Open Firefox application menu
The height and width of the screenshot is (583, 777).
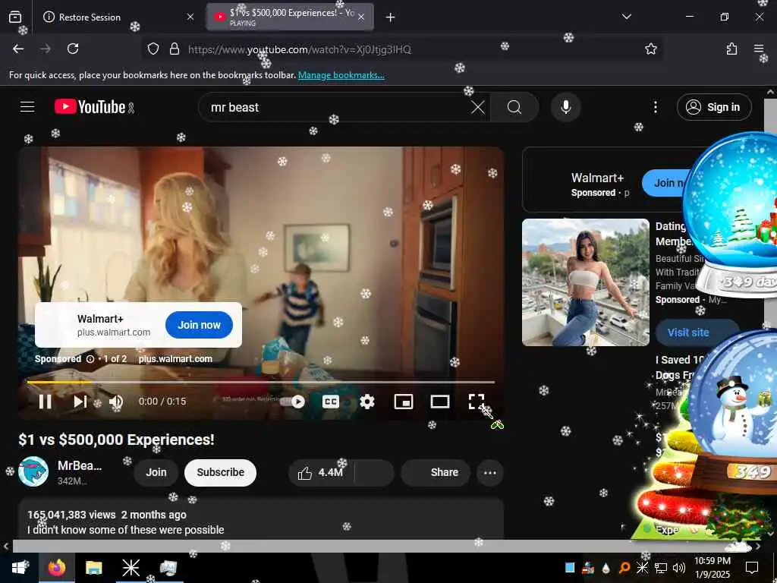(759, 49)
